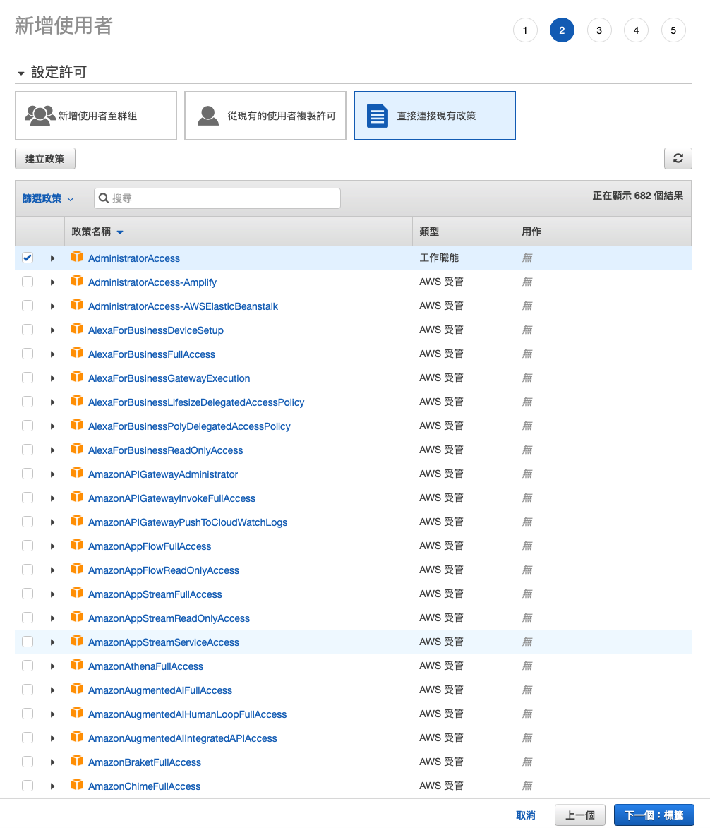Click the add user to group icon
Screen dimensions: 710x828
(40, 116)
